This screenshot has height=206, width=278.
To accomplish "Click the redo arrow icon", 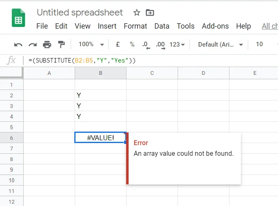I will tap(33, 44).
